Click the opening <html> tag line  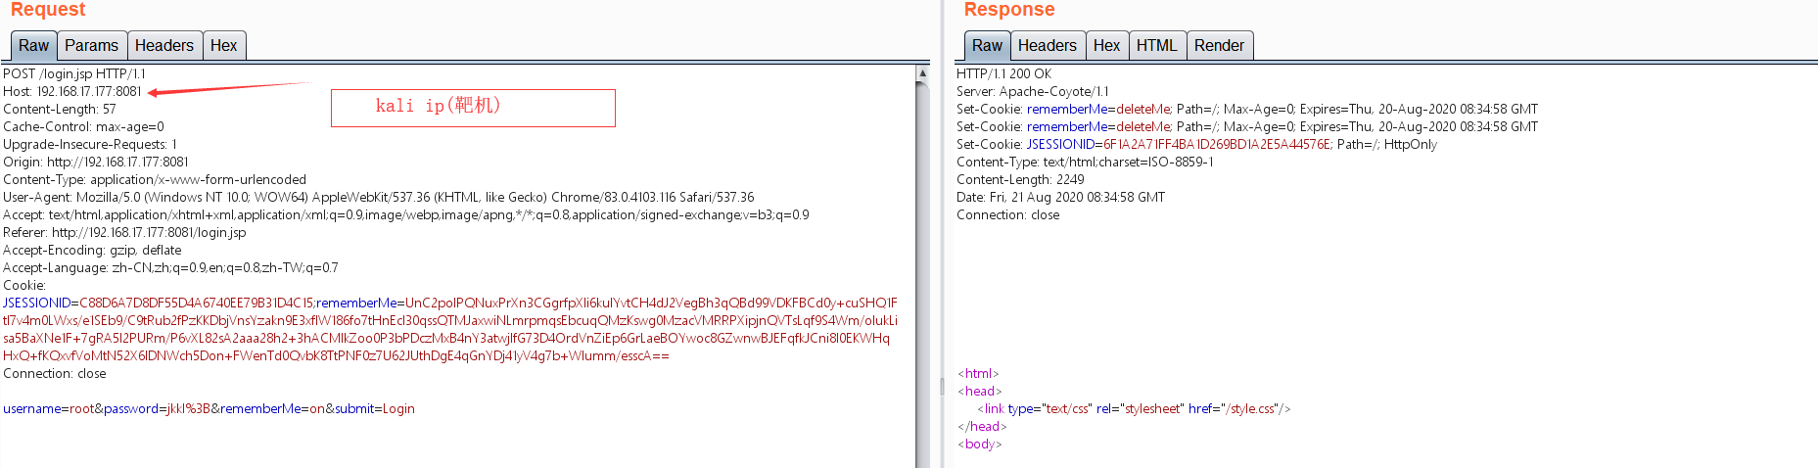pyautogui.click(x=978, y=373)
